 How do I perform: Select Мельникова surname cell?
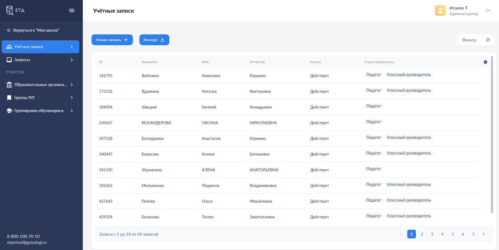pyautogui.click(x=153, y=186)
